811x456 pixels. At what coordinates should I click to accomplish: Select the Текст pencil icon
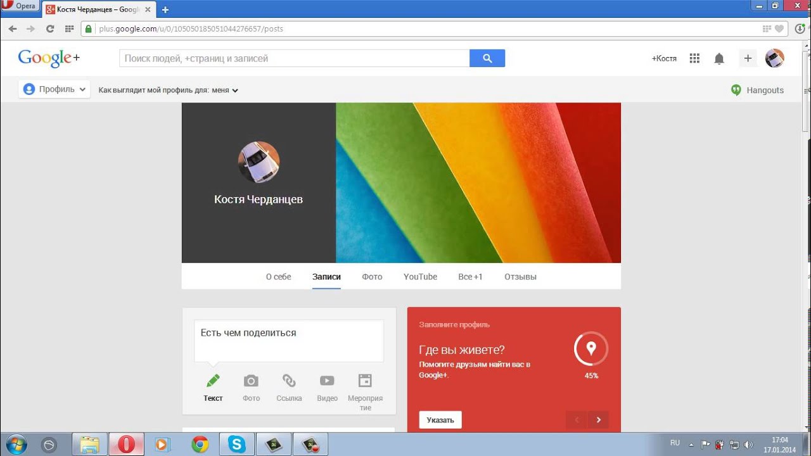coord(213,381)
